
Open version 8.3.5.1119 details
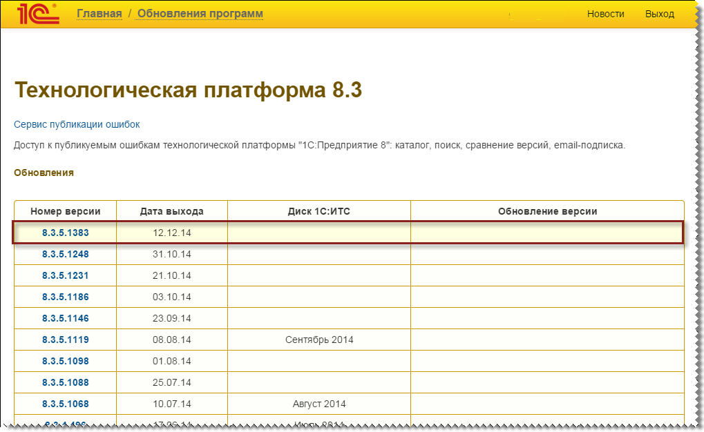tap(64, 340)
